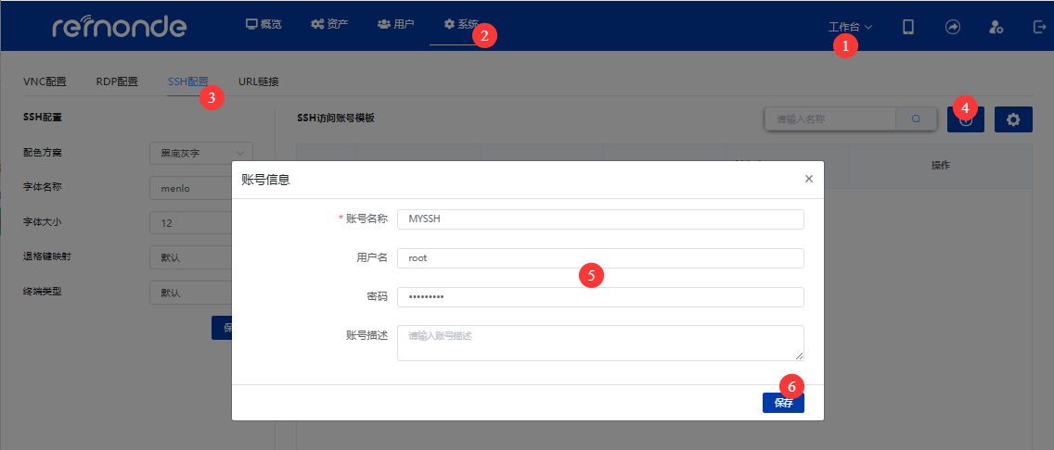
Task: Click the share arrow icon in header
Action: click(x=953, y=27)
